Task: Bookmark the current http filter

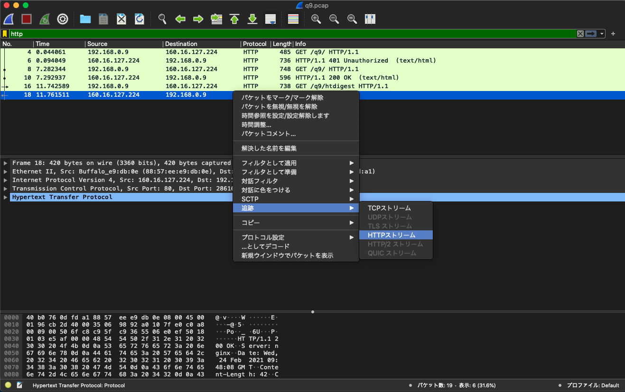Action: (6, 34)
